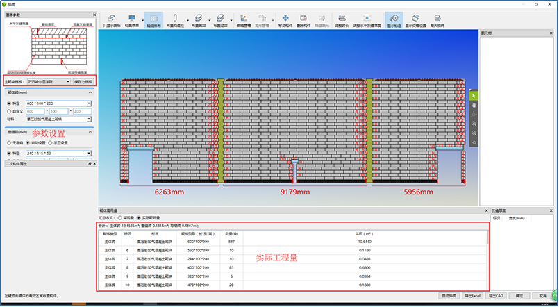Click the 保存为模板 button
Viewport: 559px width, 307px height.
point(83,81)
